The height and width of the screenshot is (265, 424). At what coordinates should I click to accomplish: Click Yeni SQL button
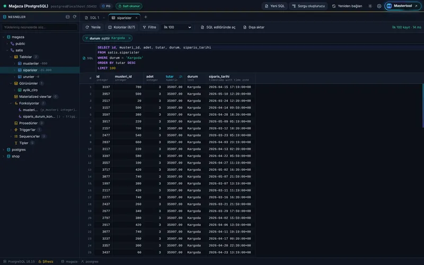coord(275,6)
